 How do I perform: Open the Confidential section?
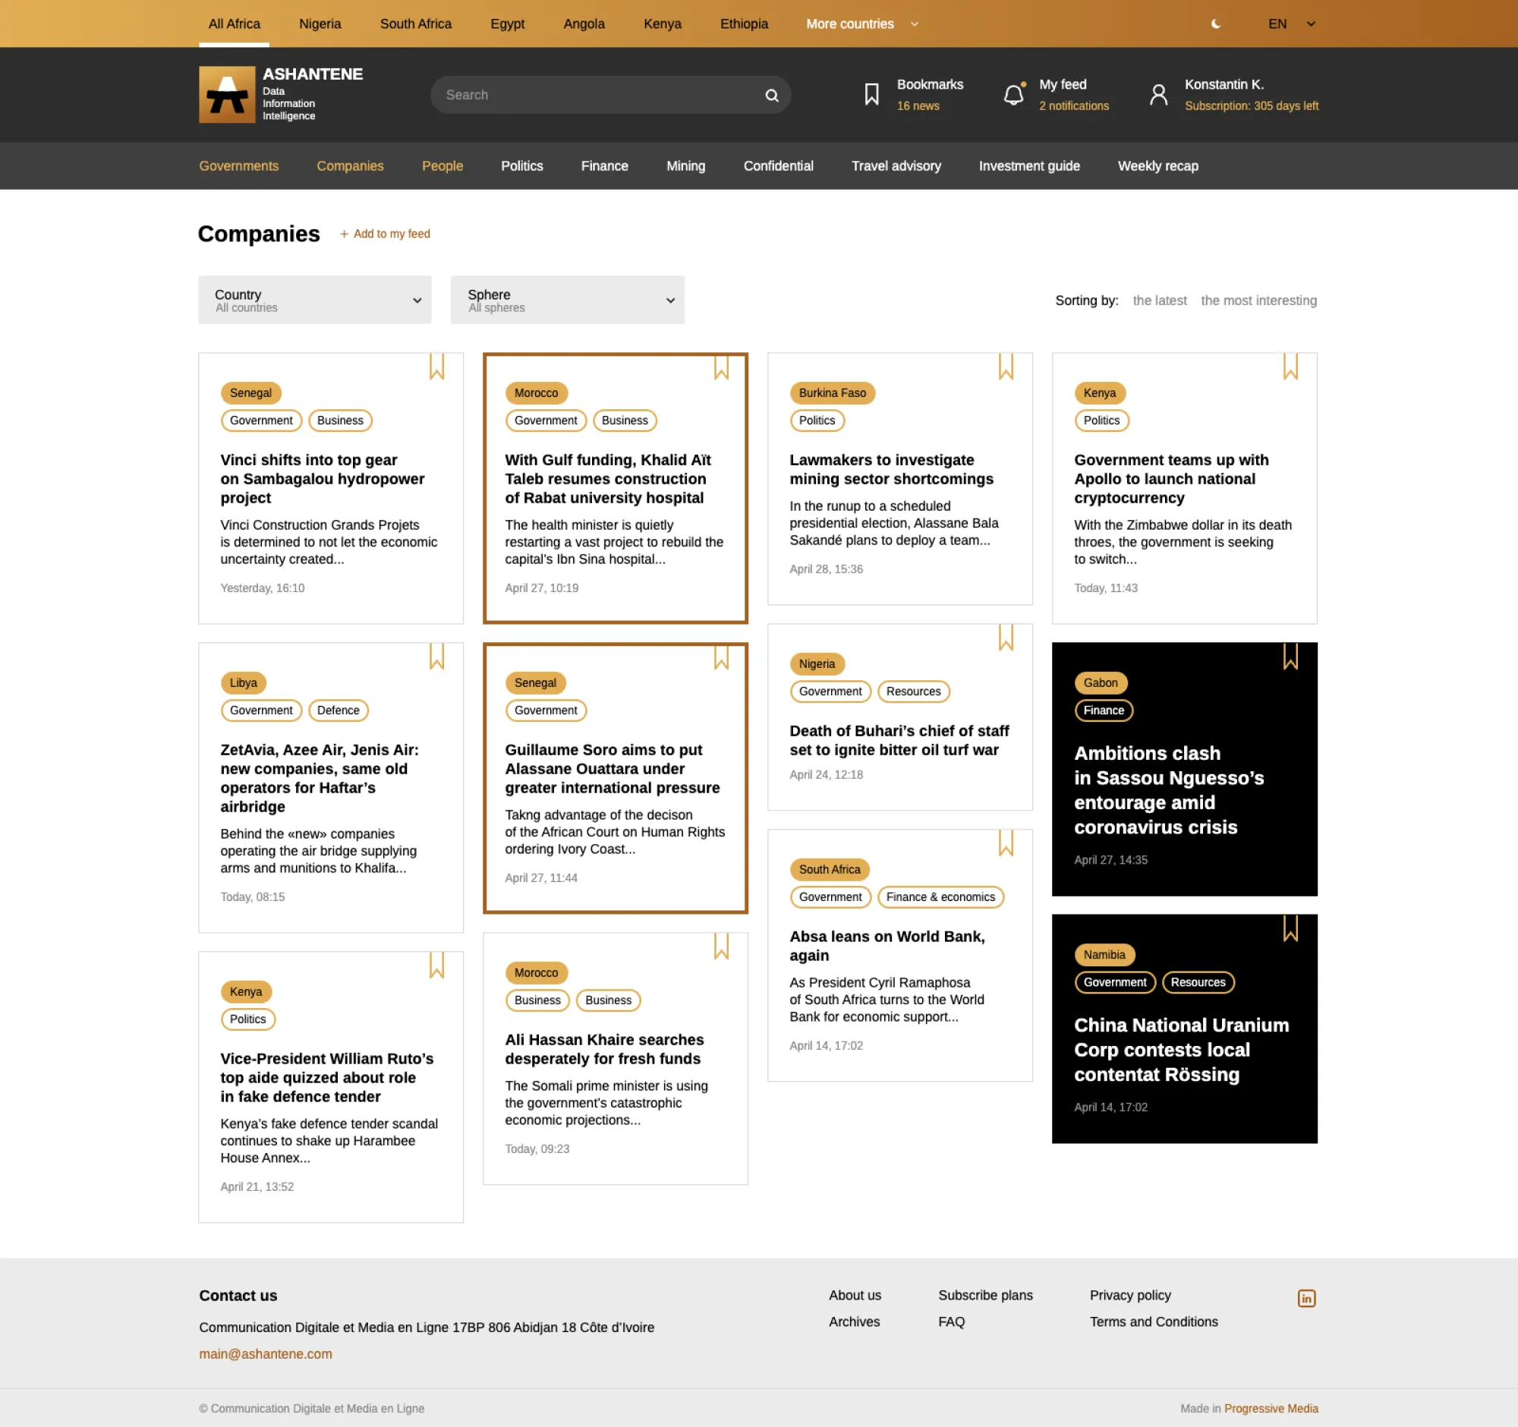(x=778, y=165)
